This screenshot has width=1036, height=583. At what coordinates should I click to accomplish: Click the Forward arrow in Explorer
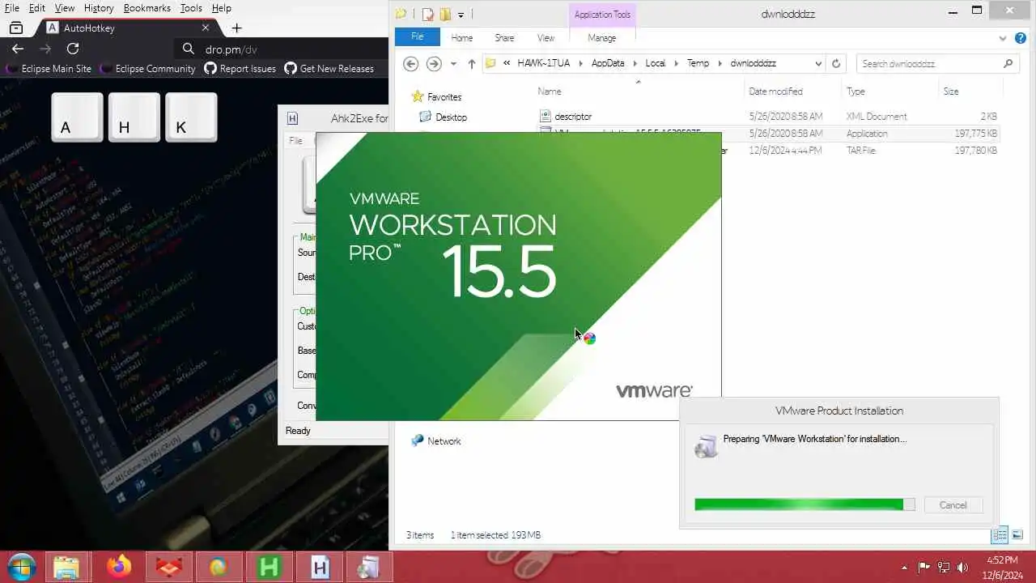(x=434, y=63)
